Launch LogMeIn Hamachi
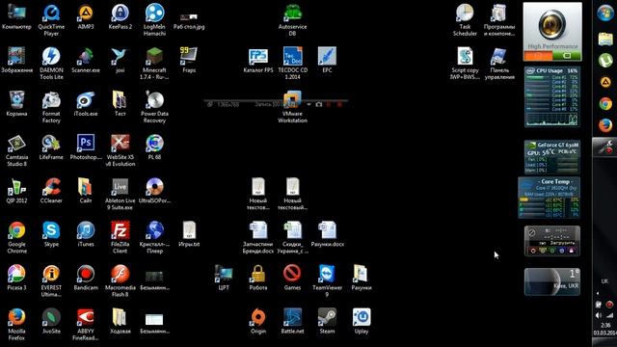 point(154,19)
